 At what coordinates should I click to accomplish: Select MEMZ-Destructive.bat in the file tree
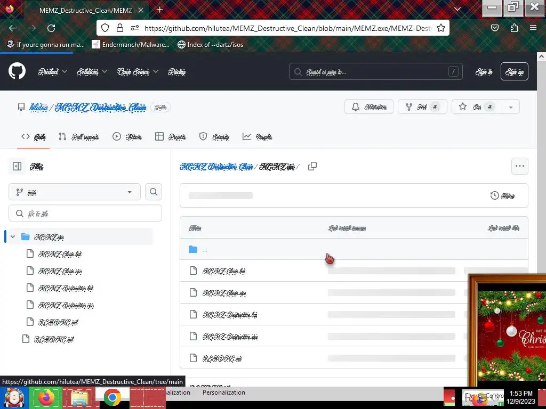point(66,288)
